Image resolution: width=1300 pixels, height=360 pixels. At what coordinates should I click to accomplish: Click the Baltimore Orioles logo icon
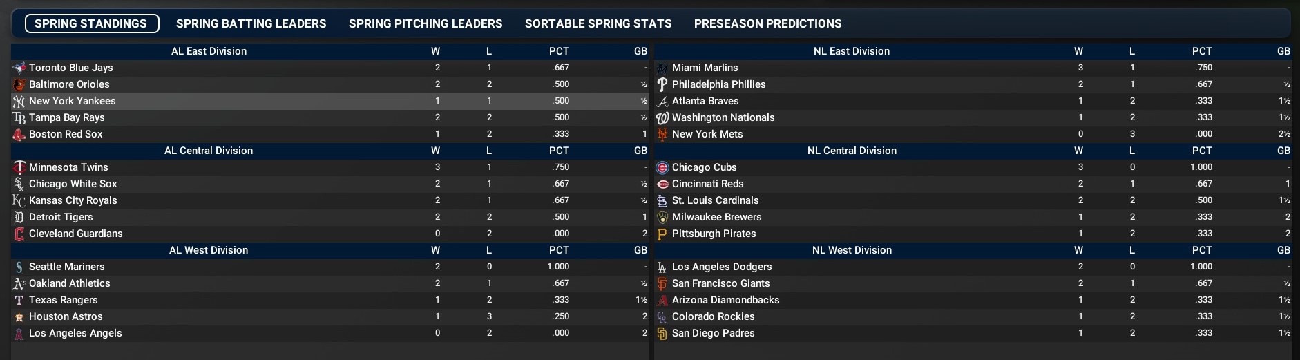coord(19,84)
